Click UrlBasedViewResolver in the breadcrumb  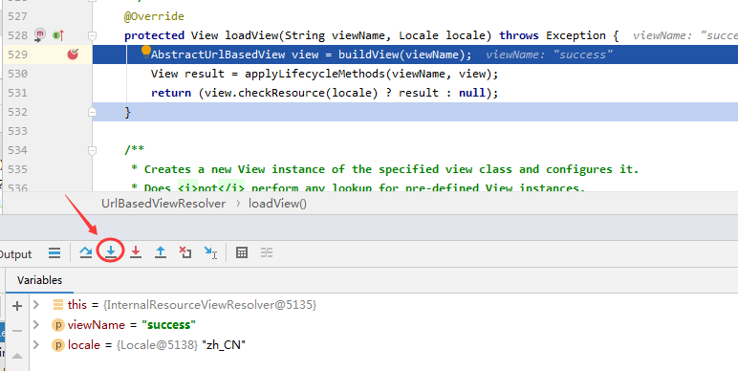pyautogui.click(x=163, y=204)
